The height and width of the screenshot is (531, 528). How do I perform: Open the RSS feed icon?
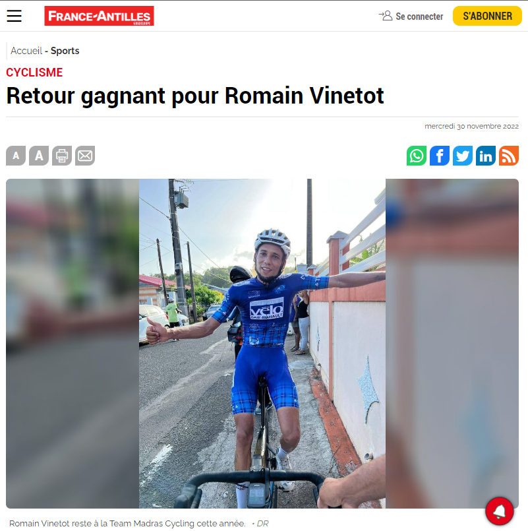point(508,156)
